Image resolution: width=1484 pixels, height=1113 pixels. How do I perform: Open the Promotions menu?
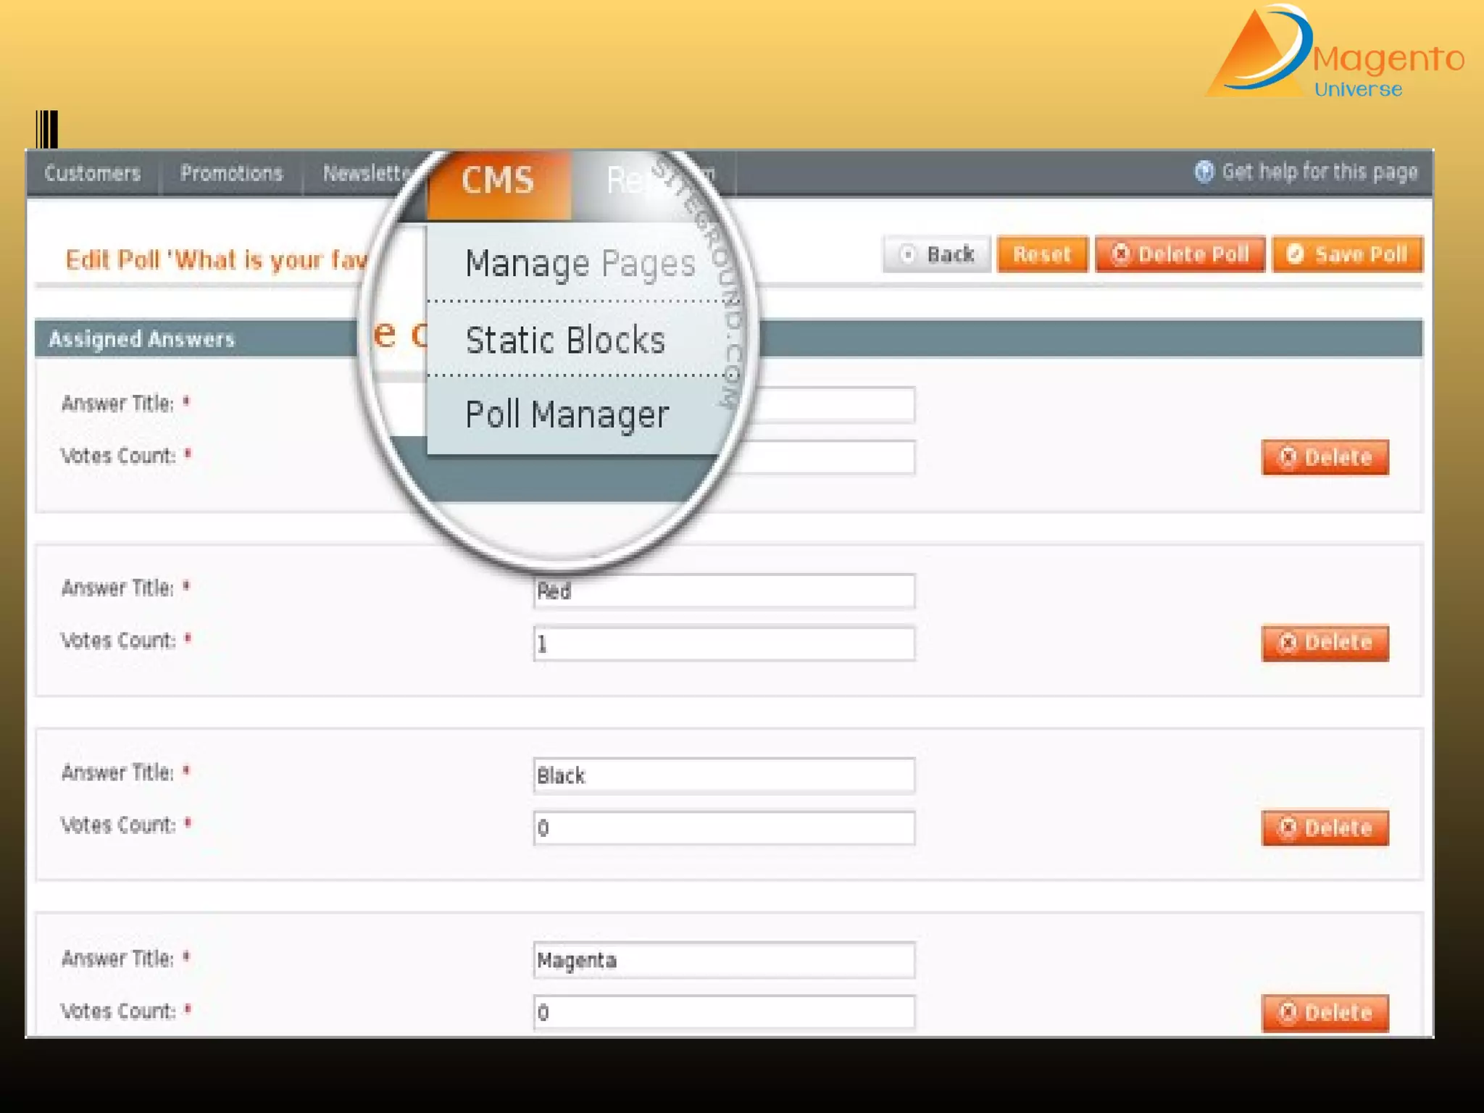pos(231,173)
